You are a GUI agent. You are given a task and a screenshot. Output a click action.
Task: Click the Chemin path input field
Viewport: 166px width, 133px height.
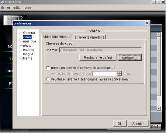click(x=100, y=50)
